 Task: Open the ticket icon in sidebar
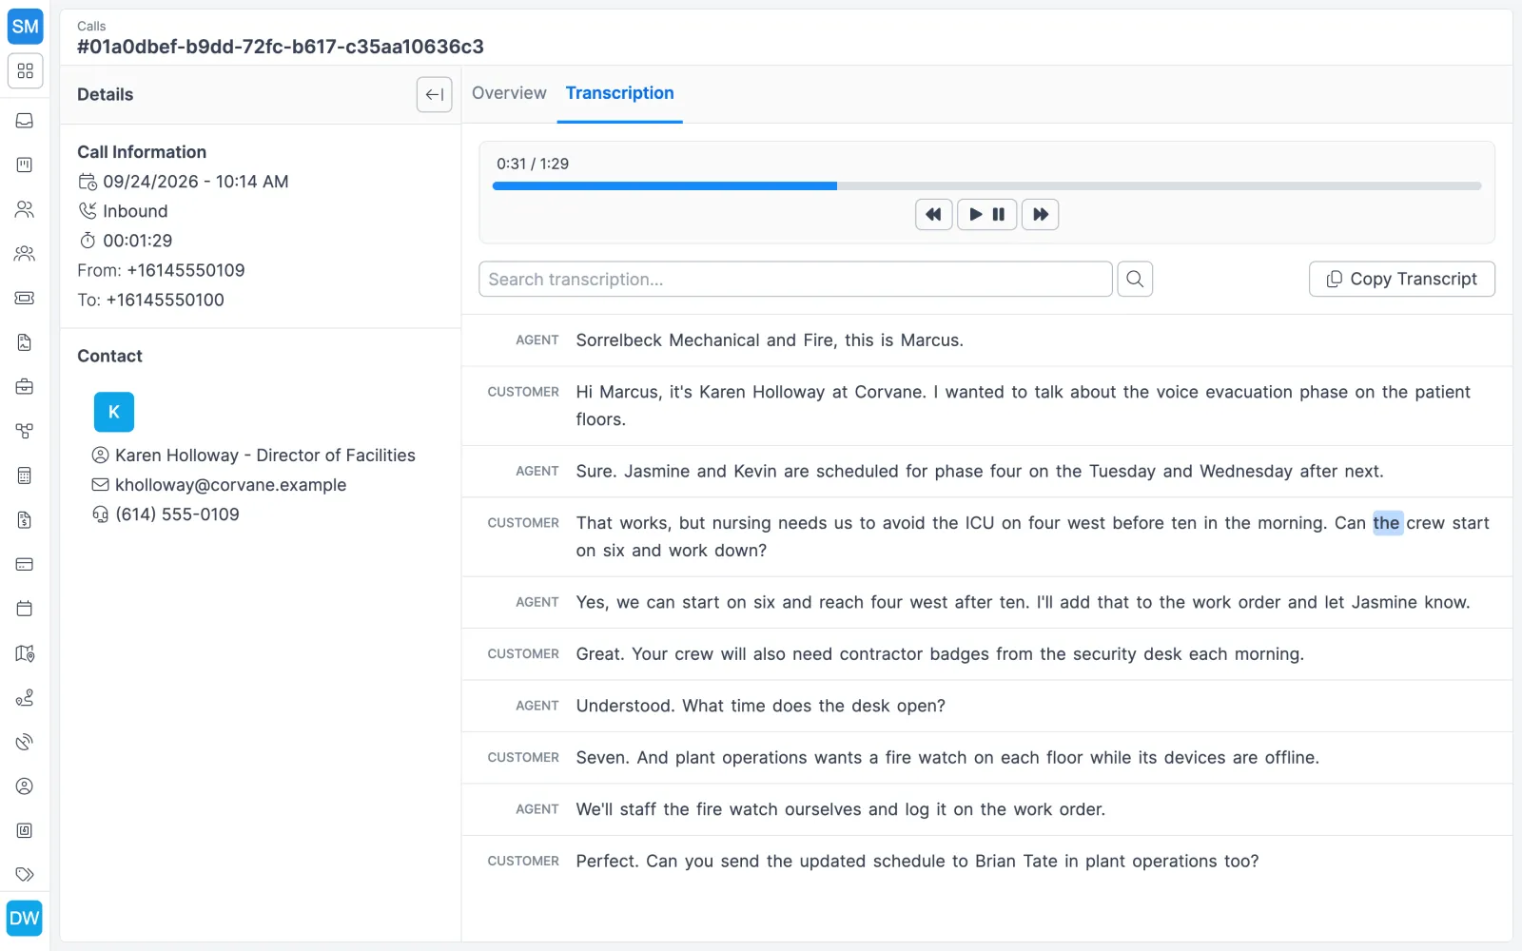25,298
